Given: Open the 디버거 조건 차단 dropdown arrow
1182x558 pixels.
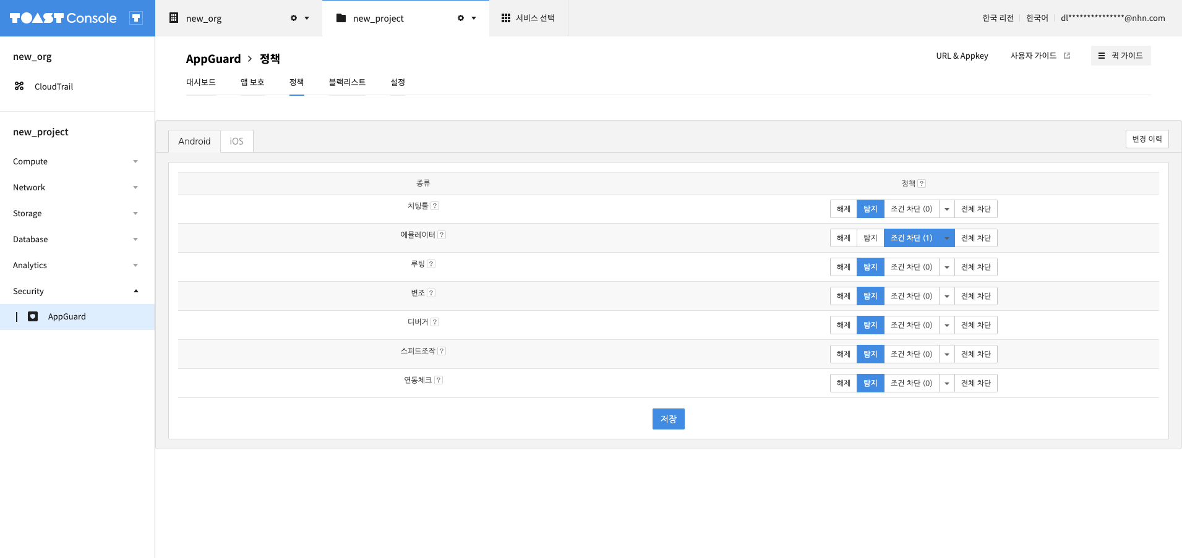Looking at the screenshot, I should tap(947, 325).
